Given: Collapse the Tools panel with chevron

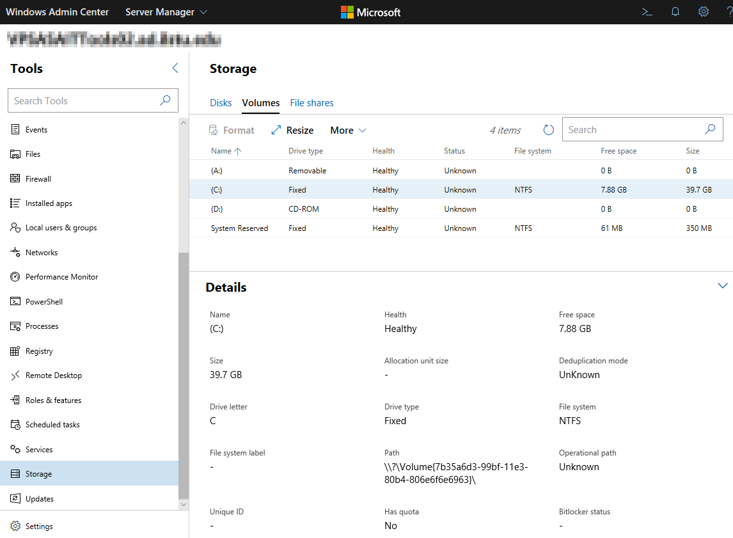Looking at the screenshot, I should click(x=175, y=68).
